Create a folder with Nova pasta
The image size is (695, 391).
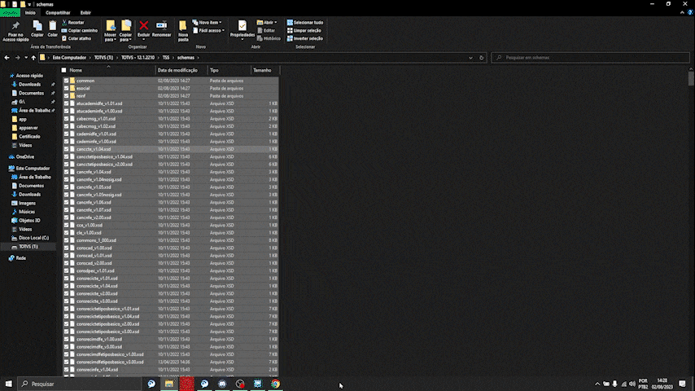pyautogui.click(x=183, y=31)
